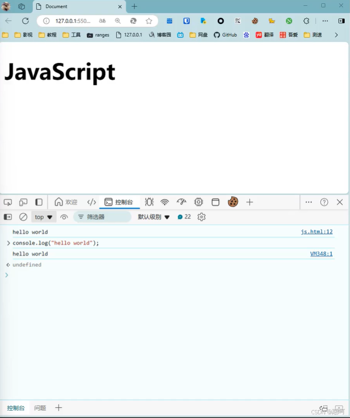The image size is (350, 418).
Task: Open the Memory chip tab
Action: click(x=199, y=202)
